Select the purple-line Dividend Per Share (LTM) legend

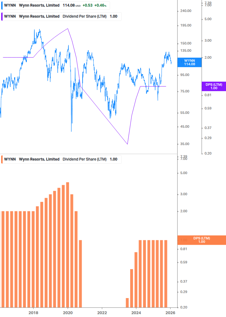tap(61, 17)
